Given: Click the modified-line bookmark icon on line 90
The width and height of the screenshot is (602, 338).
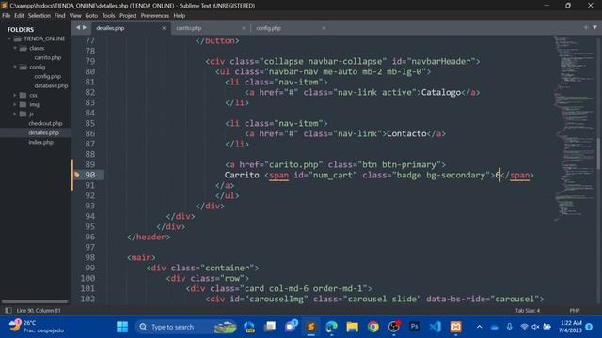Looking at the screenshot, I should tap(77, 175).
